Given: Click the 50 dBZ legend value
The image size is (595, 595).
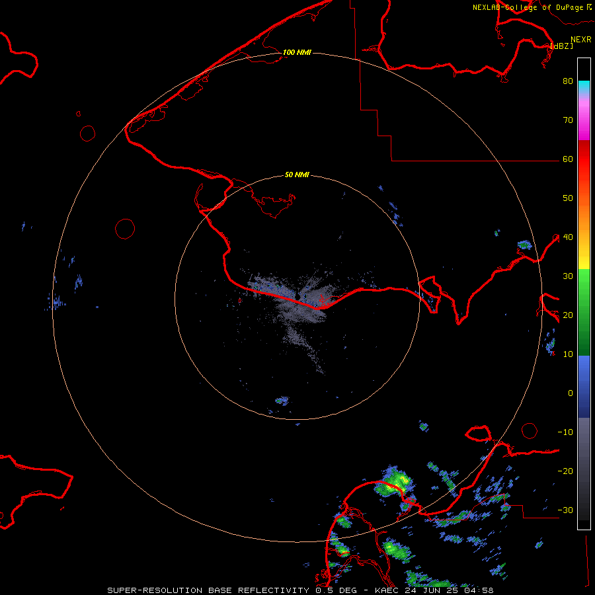Looking at the screenshot, I should 568,198.
